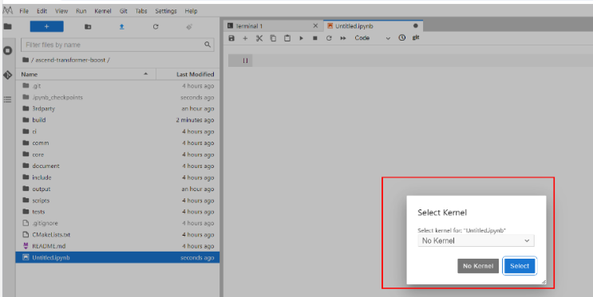Click the git button in notebook toolbar
The width and height of the screenshot is (593, 297).
point(416,37)
